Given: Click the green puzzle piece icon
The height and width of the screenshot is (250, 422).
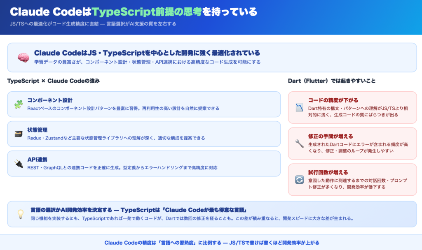Looking at the screenshot, I should click(18, 104).
